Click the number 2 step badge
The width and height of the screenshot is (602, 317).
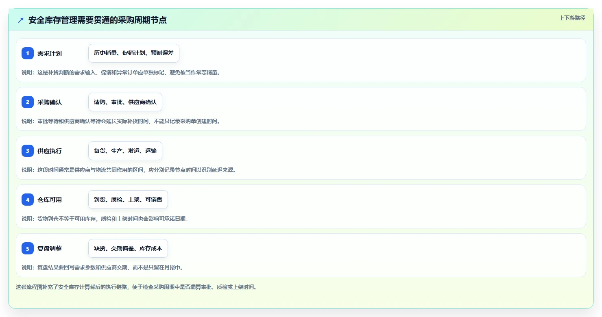pos(28,102)
